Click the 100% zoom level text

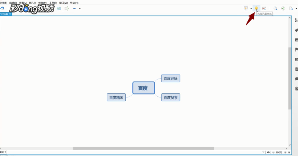click(x=279, y=152)
